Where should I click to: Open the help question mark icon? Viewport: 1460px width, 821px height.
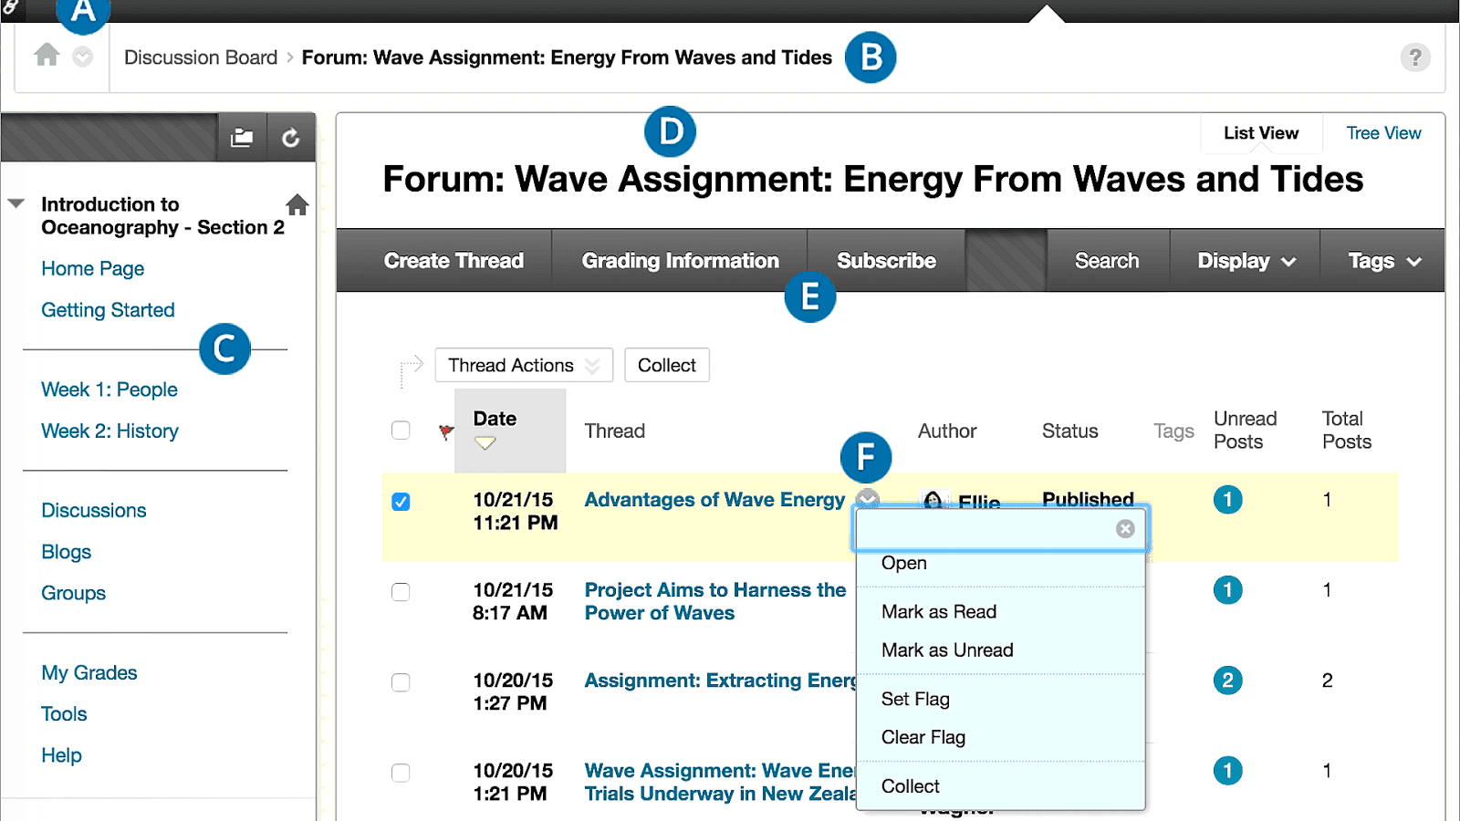coord(1415,57)
